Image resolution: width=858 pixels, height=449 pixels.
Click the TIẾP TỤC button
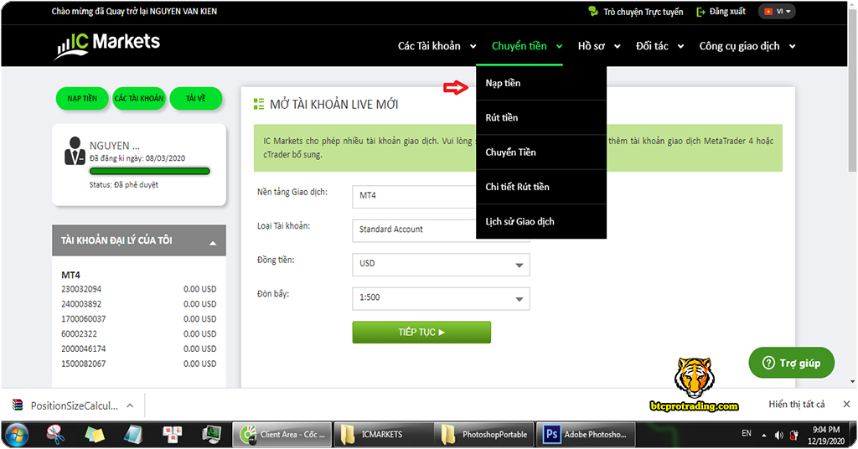pos(421,333)
